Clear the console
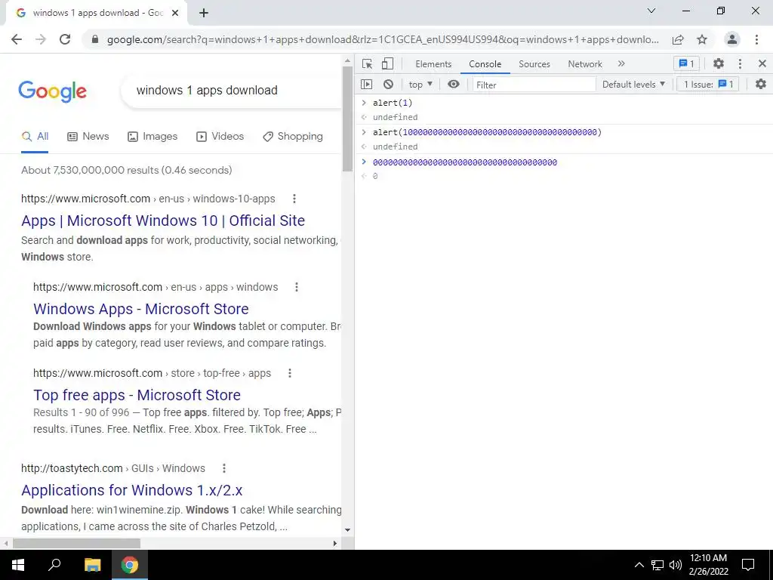773x580 pixels. click(x=389, y=85)
